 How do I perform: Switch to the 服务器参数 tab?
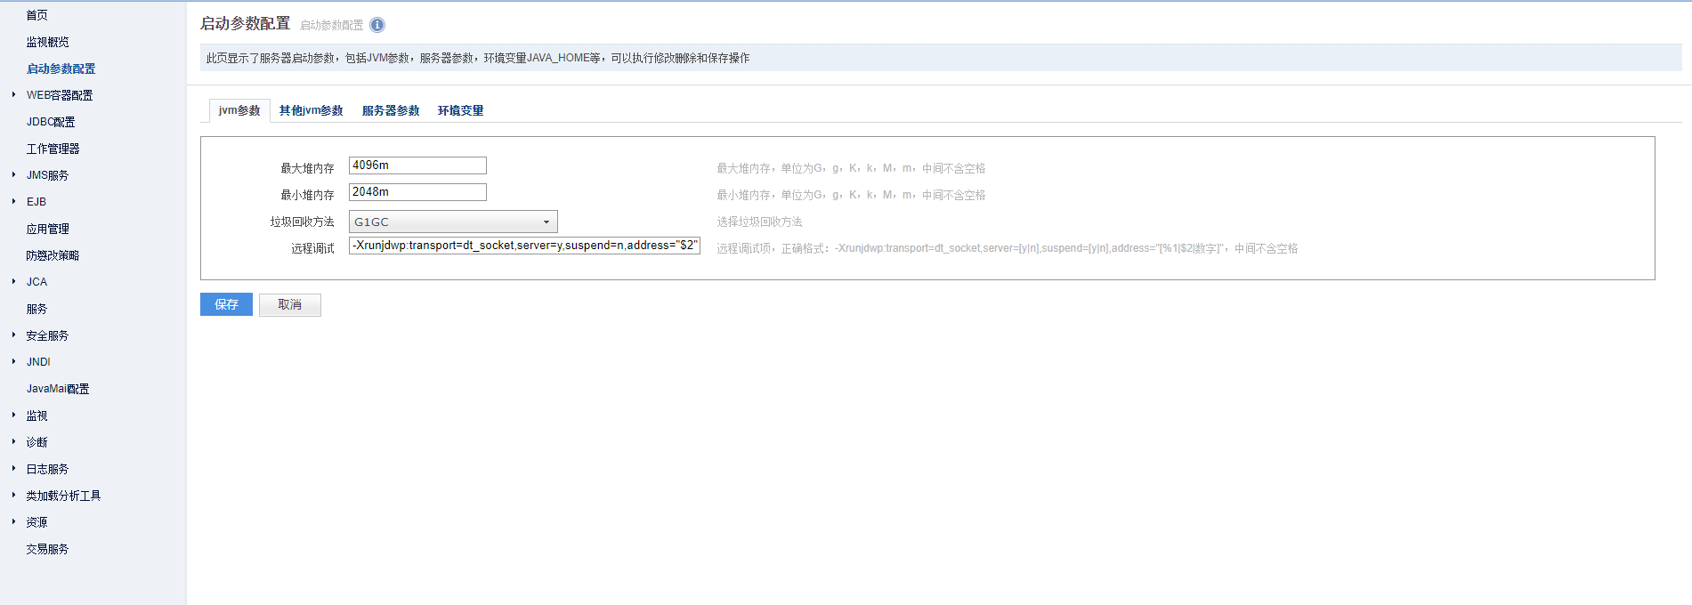[x=391, y=110]
